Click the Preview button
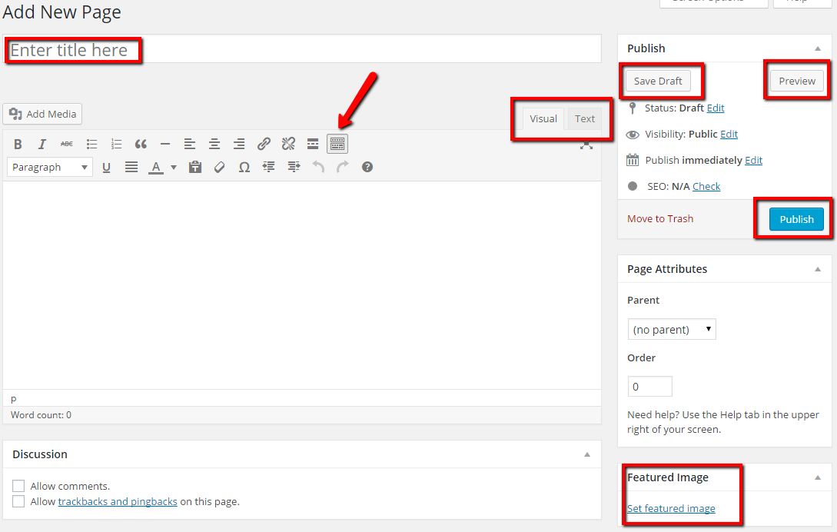The image size is (837, 532). [797, 81]
